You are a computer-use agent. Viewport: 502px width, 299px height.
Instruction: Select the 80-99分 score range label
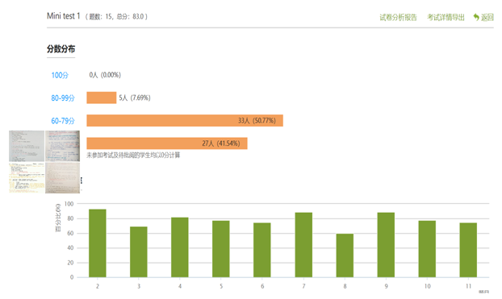(63, 98)
